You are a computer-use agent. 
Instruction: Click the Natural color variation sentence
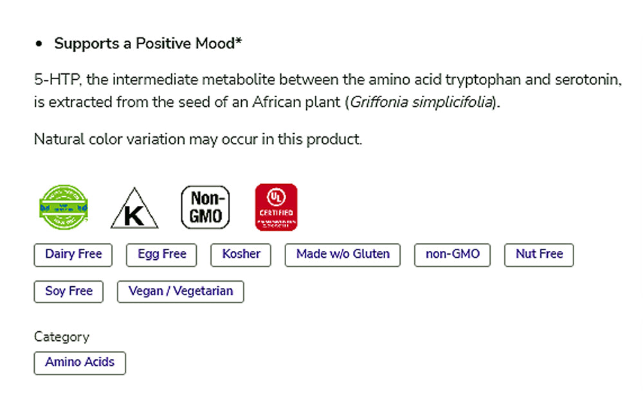[198, 139]
